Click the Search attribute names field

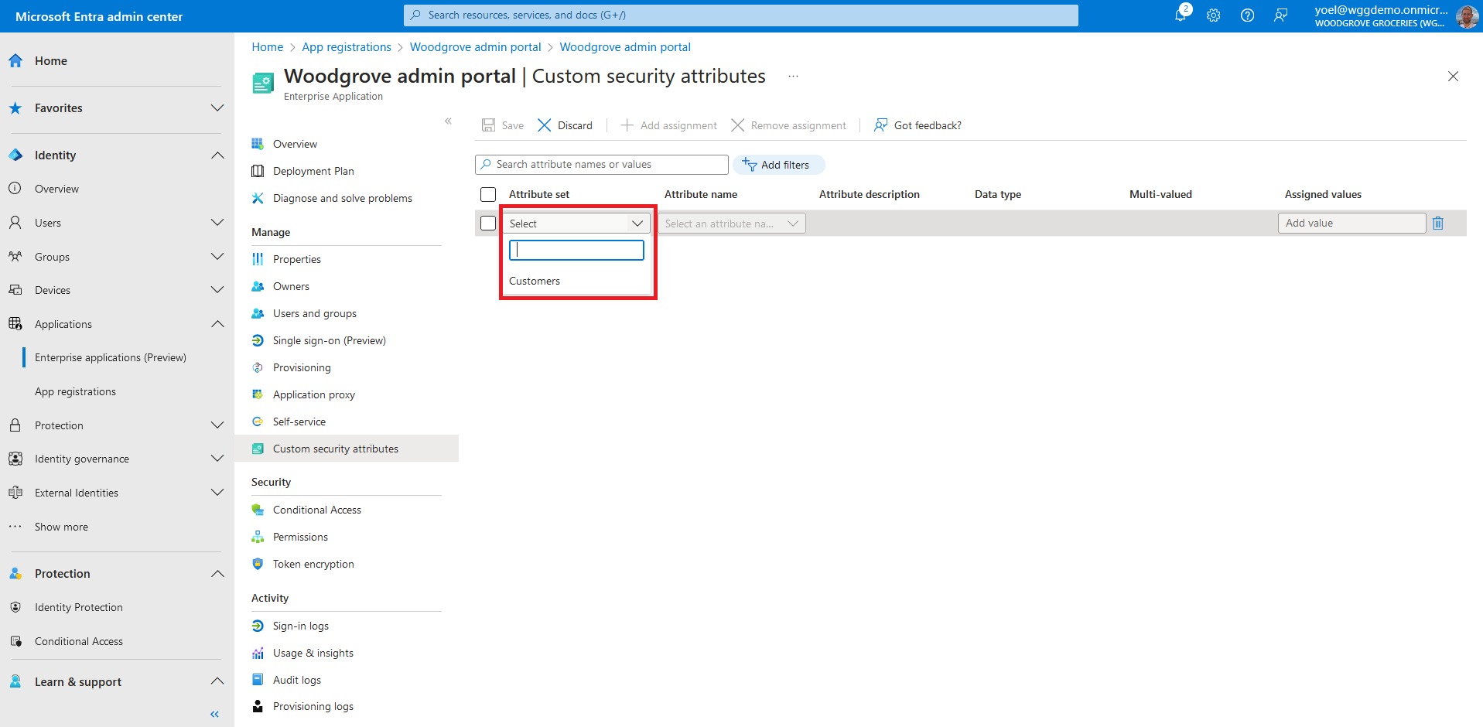point(603,165)
